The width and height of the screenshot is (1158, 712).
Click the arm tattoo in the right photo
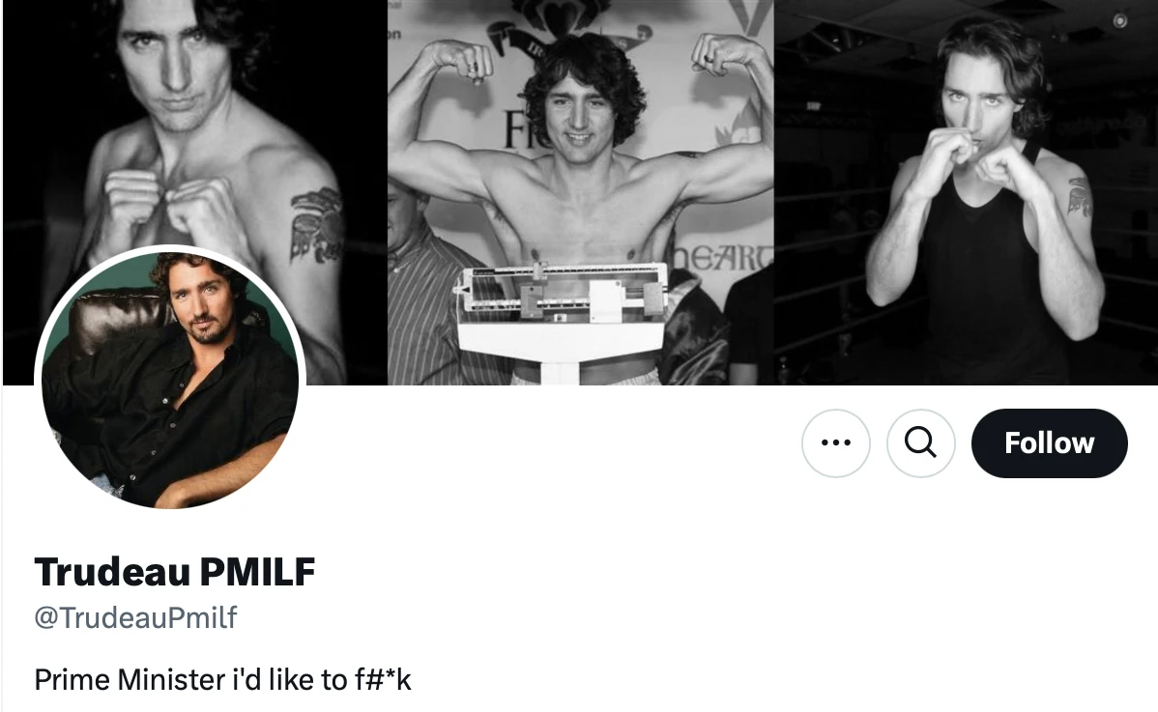[1079, 196]
